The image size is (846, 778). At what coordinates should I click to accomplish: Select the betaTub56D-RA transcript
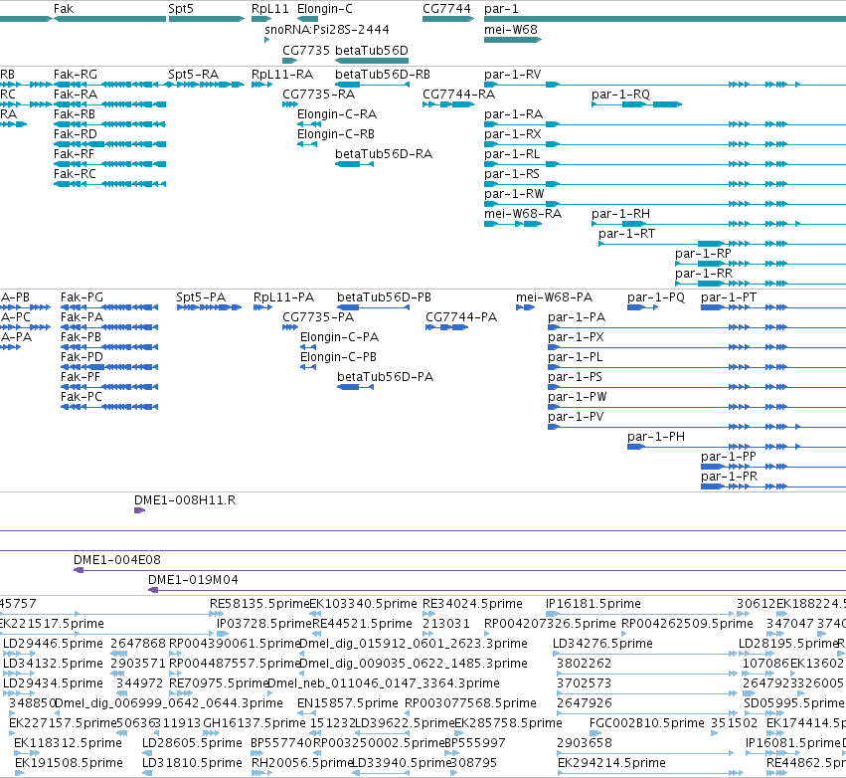point(355,164)
